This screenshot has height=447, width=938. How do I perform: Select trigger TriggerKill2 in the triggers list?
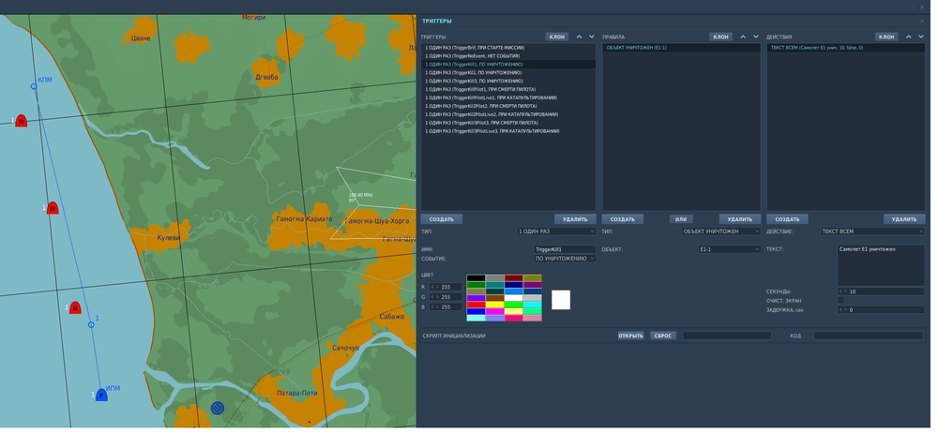[x=473, y=72]
